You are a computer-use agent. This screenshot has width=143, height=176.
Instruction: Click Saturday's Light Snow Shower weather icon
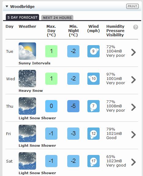pyautogui.click(x=27, y=161)
